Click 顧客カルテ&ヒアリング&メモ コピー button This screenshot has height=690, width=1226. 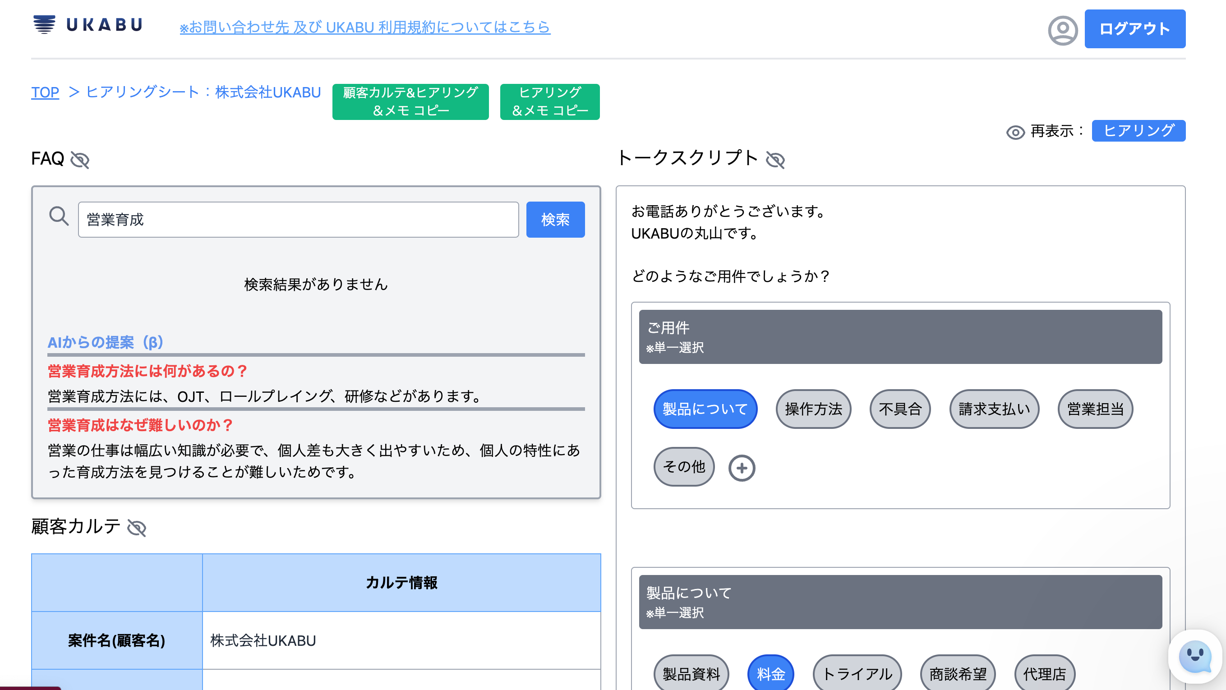[410, 101]
